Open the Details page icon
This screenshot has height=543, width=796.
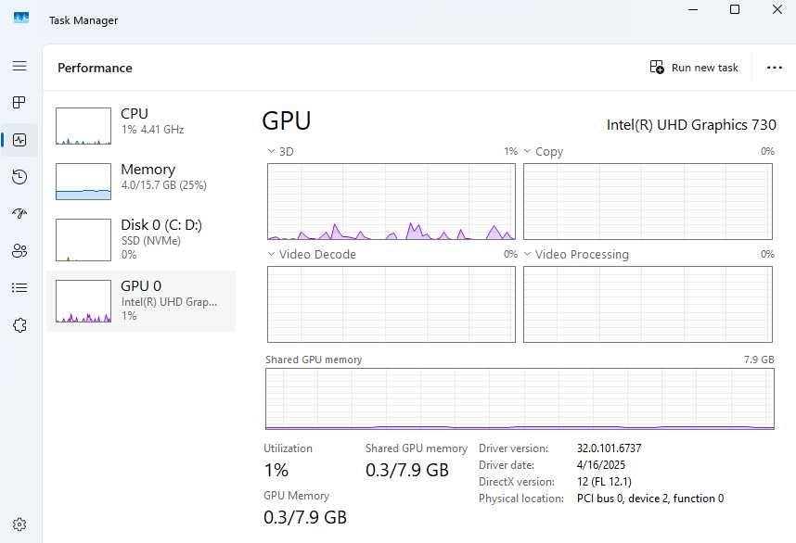click(19, 288)
